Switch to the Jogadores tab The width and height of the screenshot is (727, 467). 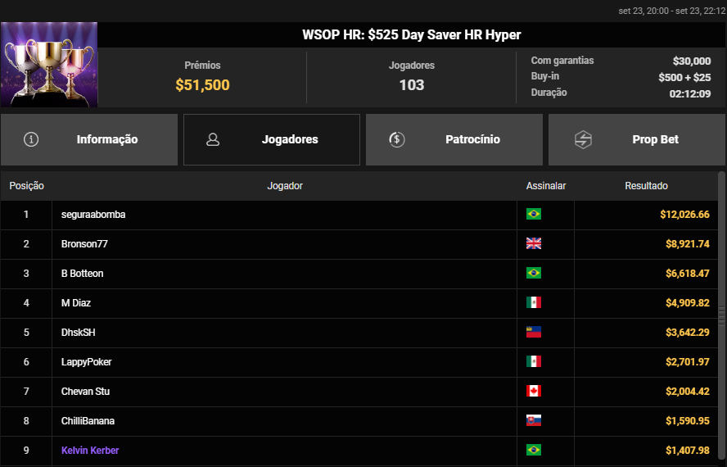[272, 139]
